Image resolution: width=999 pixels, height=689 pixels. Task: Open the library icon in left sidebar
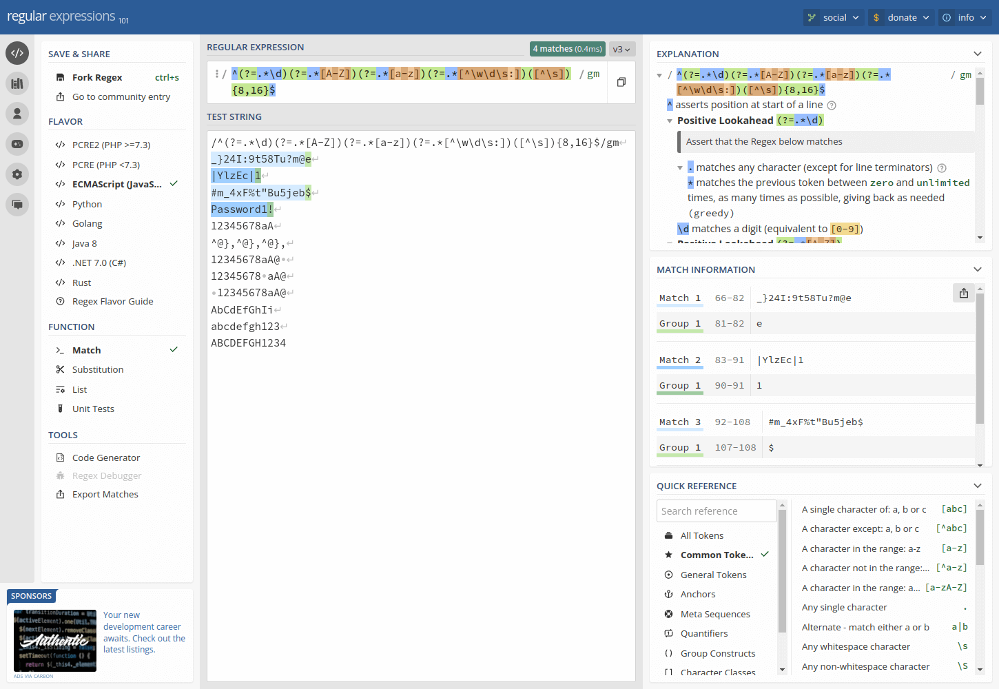(x=17, y=83)
